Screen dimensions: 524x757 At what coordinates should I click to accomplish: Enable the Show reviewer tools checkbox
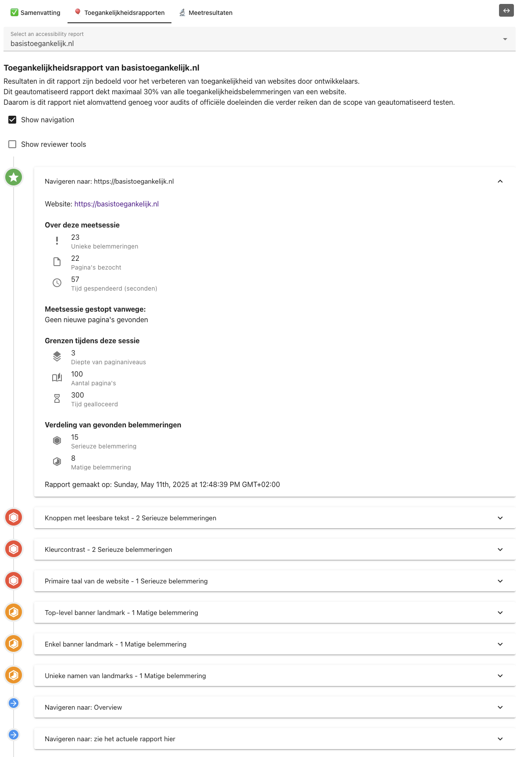(12, 144)
